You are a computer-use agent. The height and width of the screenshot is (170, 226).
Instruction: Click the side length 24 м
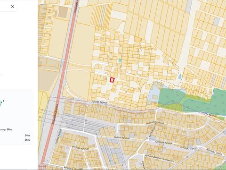(27, 135)
